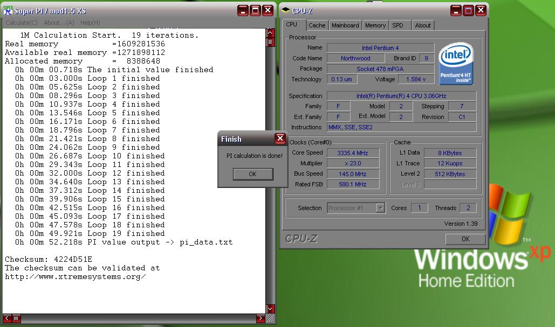Open the Calculate(C) menu
Image resolution: width=555 pixels, height=327 pixels.
[x=22, y=23]
